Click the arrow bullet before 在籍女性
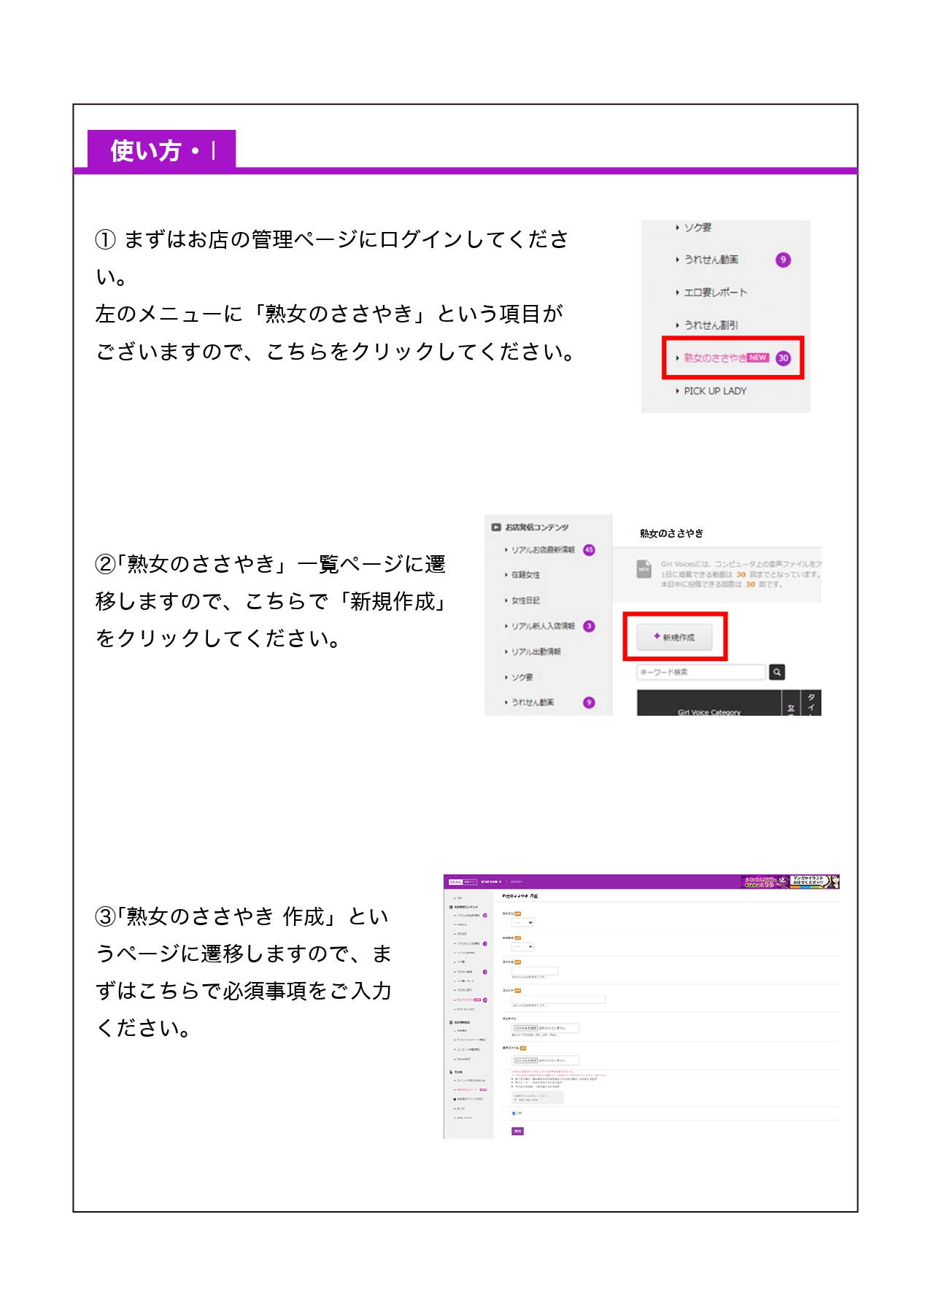This screenshot has width=931, height=1306. pos(506,575)
